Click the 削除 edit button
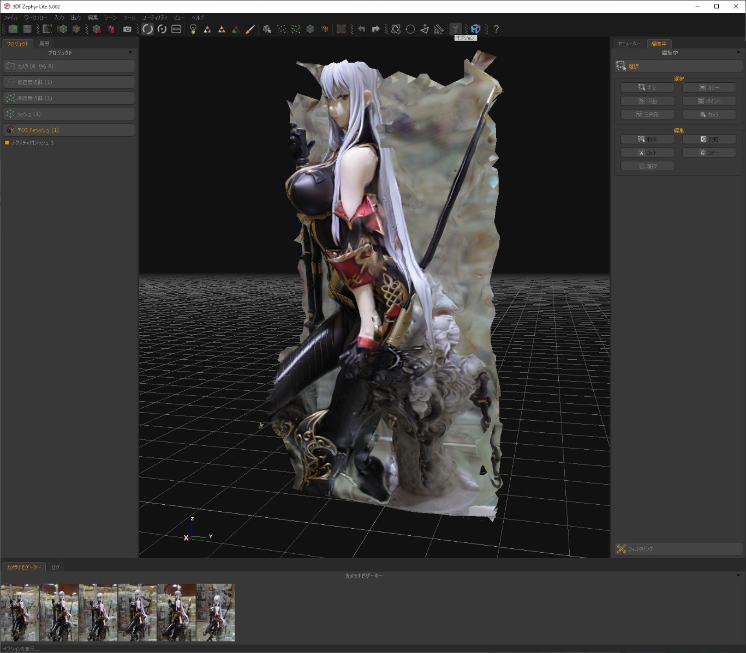Viewport: 746px width, 653px height. 648,139
